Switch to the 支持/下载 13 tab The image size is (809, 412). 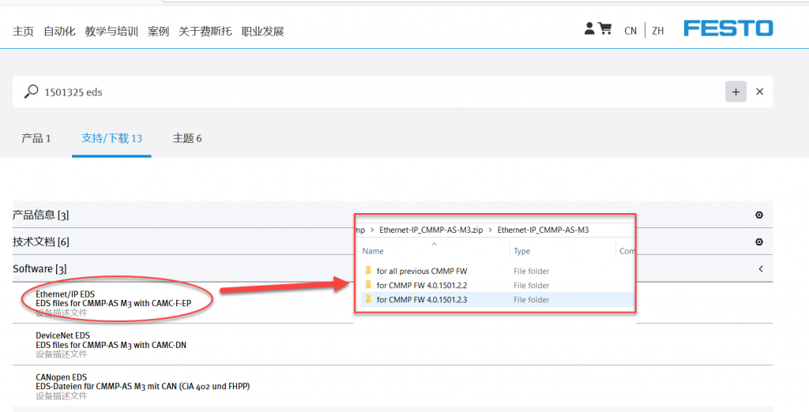point(111,138)
